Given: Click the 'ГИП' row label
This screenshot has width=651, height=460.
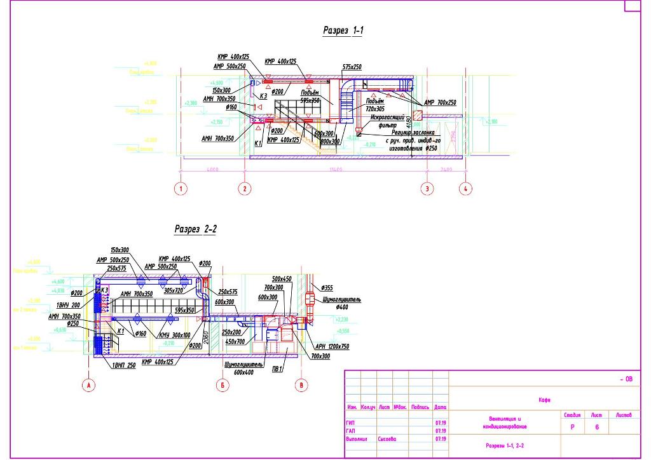Looking at the screenshot, I should [x=350, y=423].
